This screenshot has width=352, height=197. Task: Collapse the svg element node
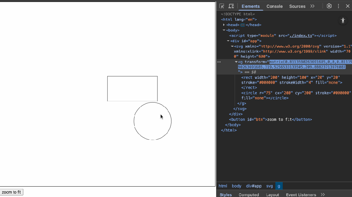coord(232,46)
